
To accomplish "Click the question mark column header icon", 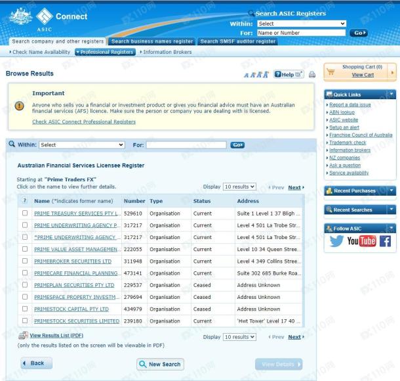I will (25, 200).
